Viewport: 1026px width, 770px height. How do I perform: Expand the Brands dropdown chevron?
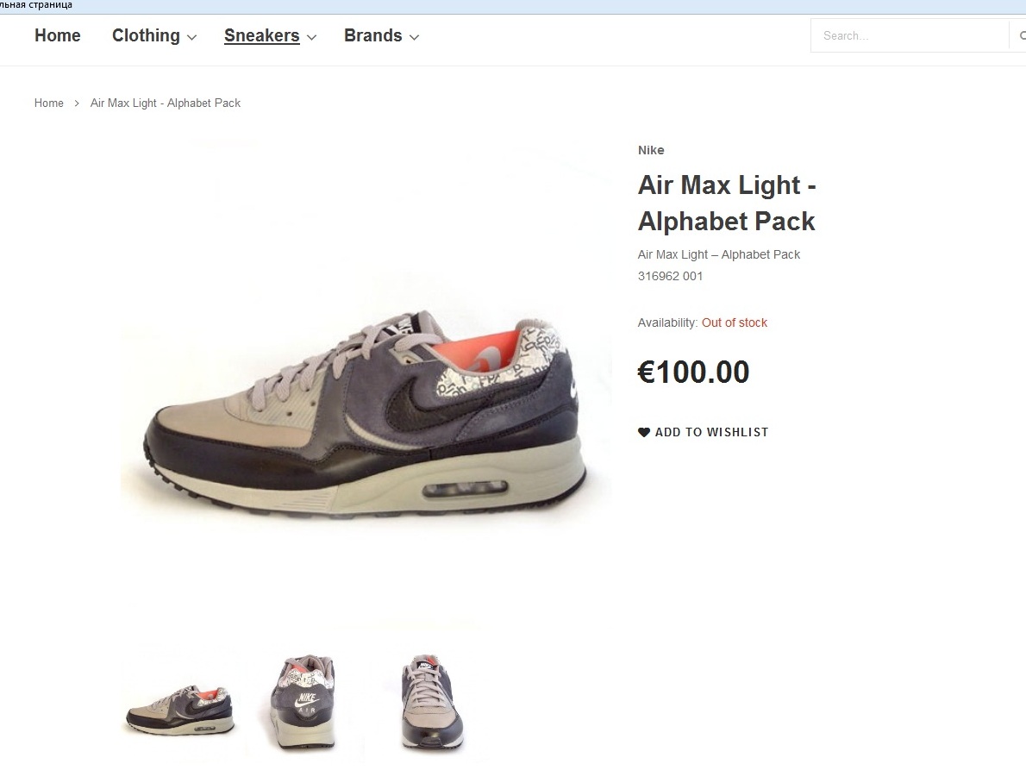click(414, 37)
